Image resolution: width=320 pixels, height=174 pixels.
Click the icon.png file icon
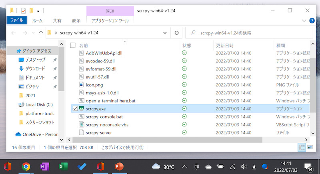click(x=81, y=84)
